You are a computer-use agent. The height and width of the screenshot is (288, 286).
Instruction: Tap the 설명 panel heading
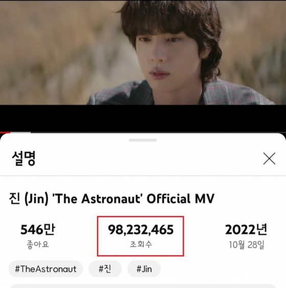click(x=23, y=158)
